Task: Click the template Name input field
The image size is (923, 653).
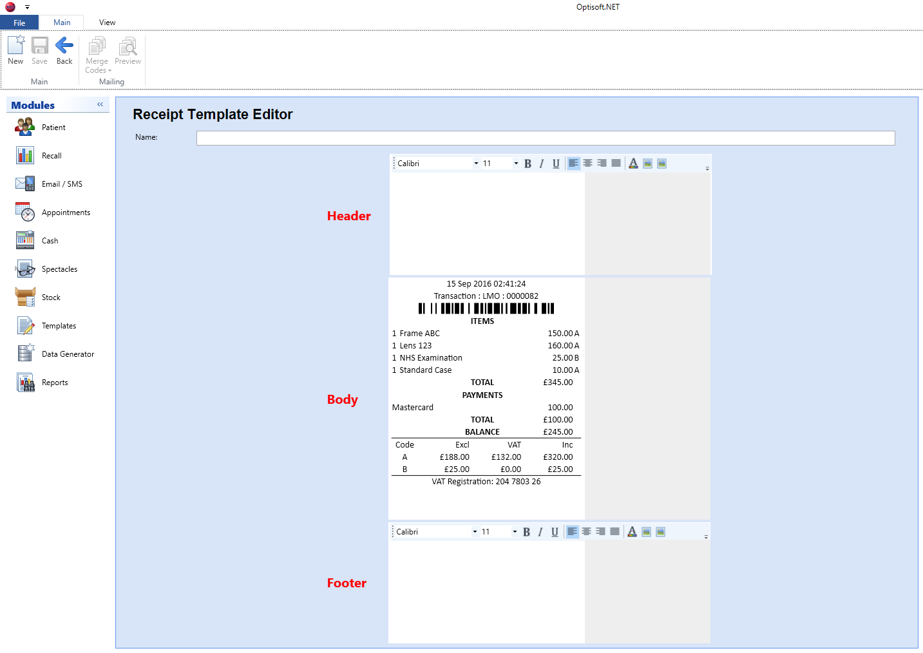Action: point(546,138)
